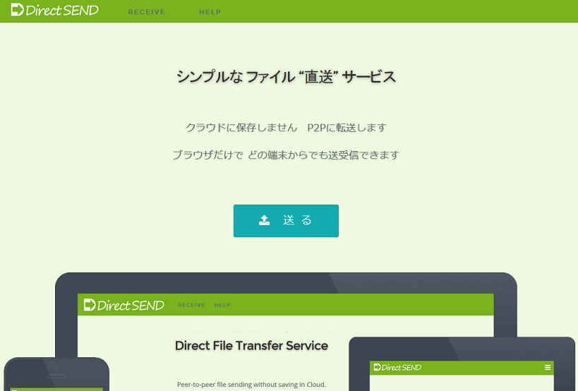Click the Direct SEND arrow logo icon in top header
This screenshot has width=578, height=391.
tap(17, 11)
